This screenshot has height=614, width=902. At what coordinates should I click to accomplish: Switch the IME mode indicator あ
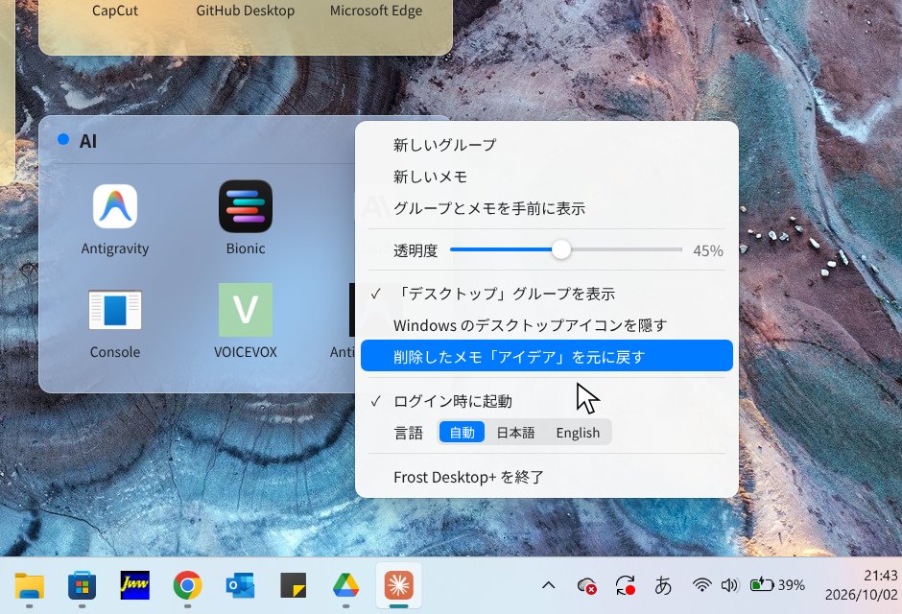[x=663, y=586]
